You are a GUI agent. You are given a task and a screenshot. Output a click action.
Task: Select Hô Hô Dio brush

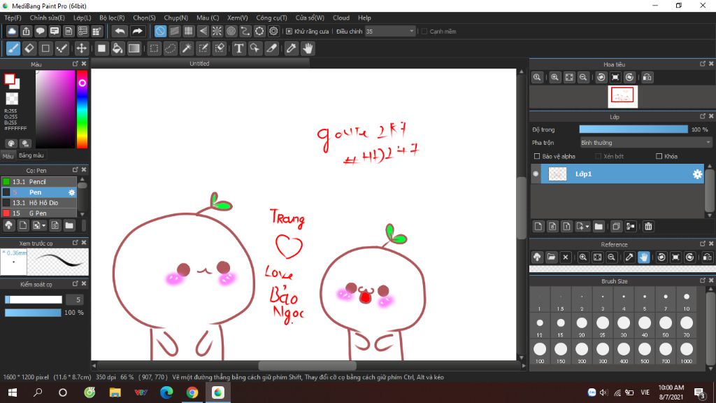pos(39,203)
